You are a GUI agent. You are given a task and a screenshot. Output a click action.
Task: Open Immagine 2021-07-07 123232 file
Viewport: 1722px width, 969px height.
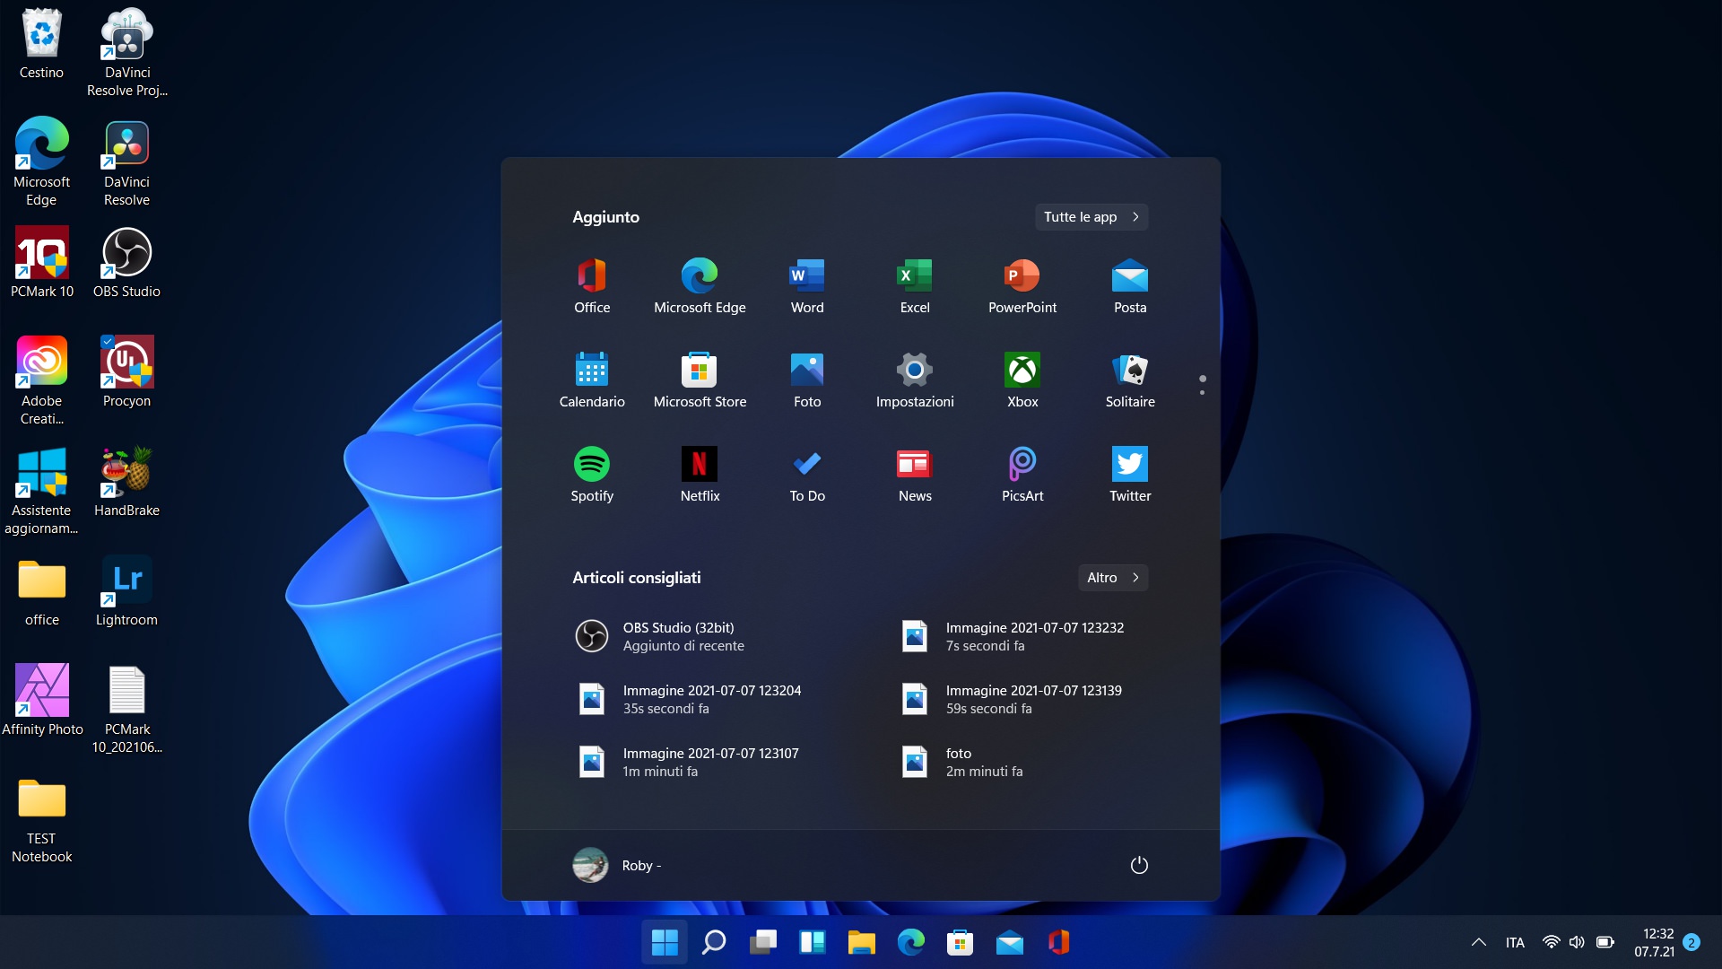tap(1022, 636)
